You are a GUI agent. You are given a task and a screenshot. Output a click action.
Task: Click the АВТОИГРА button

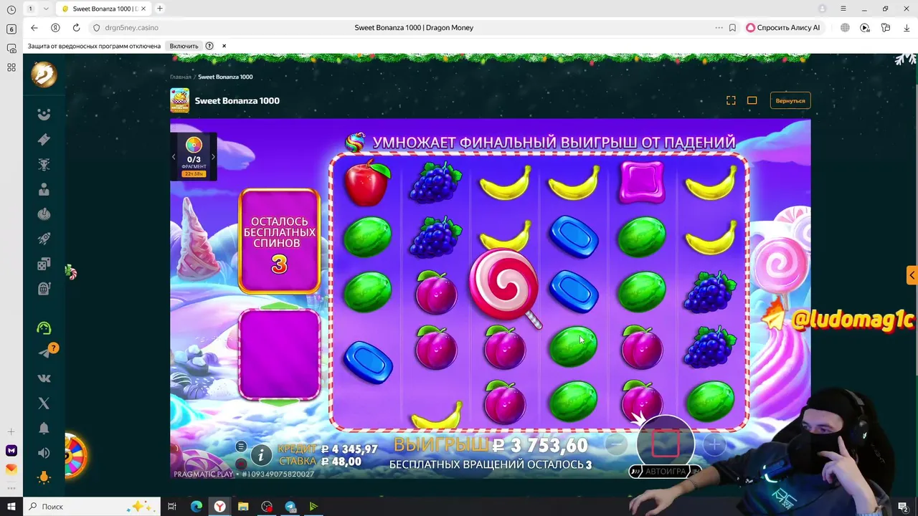pos(666,471)
